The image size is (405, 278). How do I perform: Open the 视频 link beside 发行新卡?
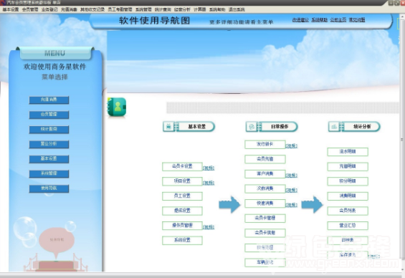click(291, 146)
